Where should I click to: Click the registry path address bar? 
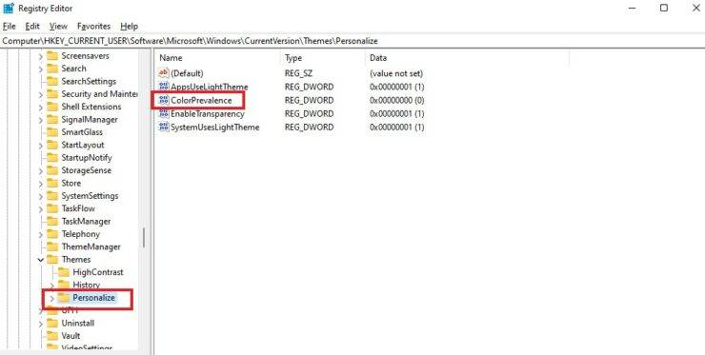point(352,40)
